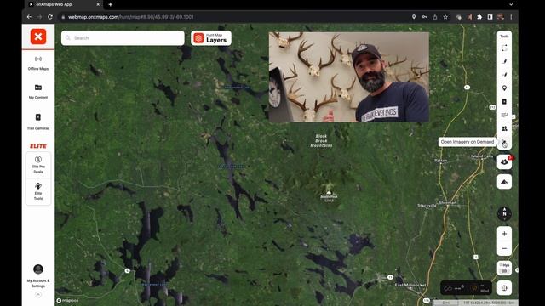
Task: Click the locate/center map button
Action: coord(504,288)
